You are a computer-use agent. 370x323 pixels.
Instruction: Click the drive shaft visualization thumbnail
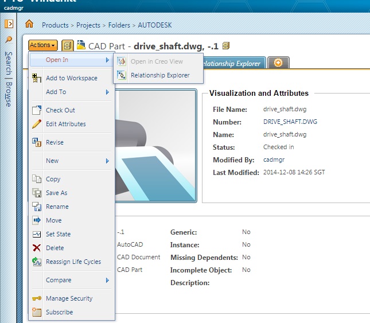pos(155,146)
